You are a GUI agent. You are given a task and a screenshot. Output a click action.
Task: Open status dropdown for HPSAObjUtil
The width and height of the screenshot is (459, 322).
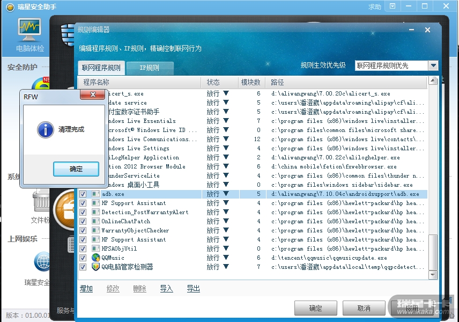[226, 248]
